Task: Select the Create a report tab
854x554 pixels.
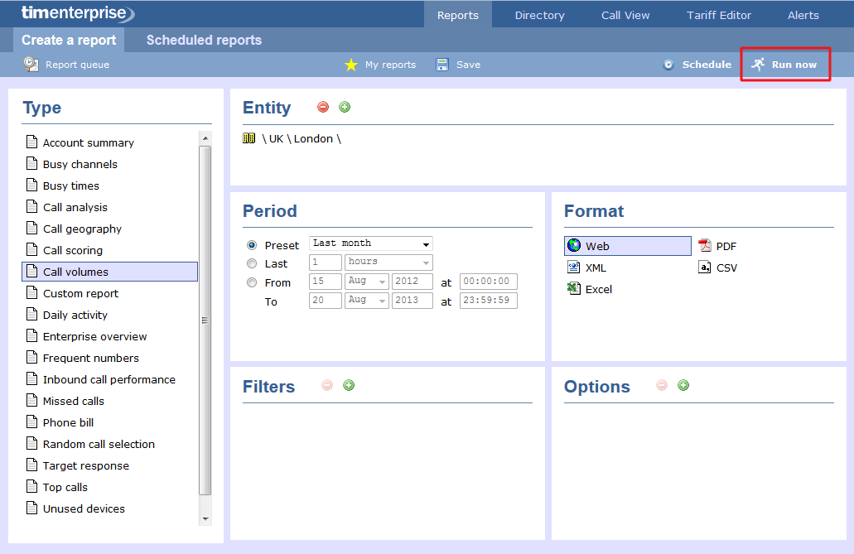Action: pos(69,41)
